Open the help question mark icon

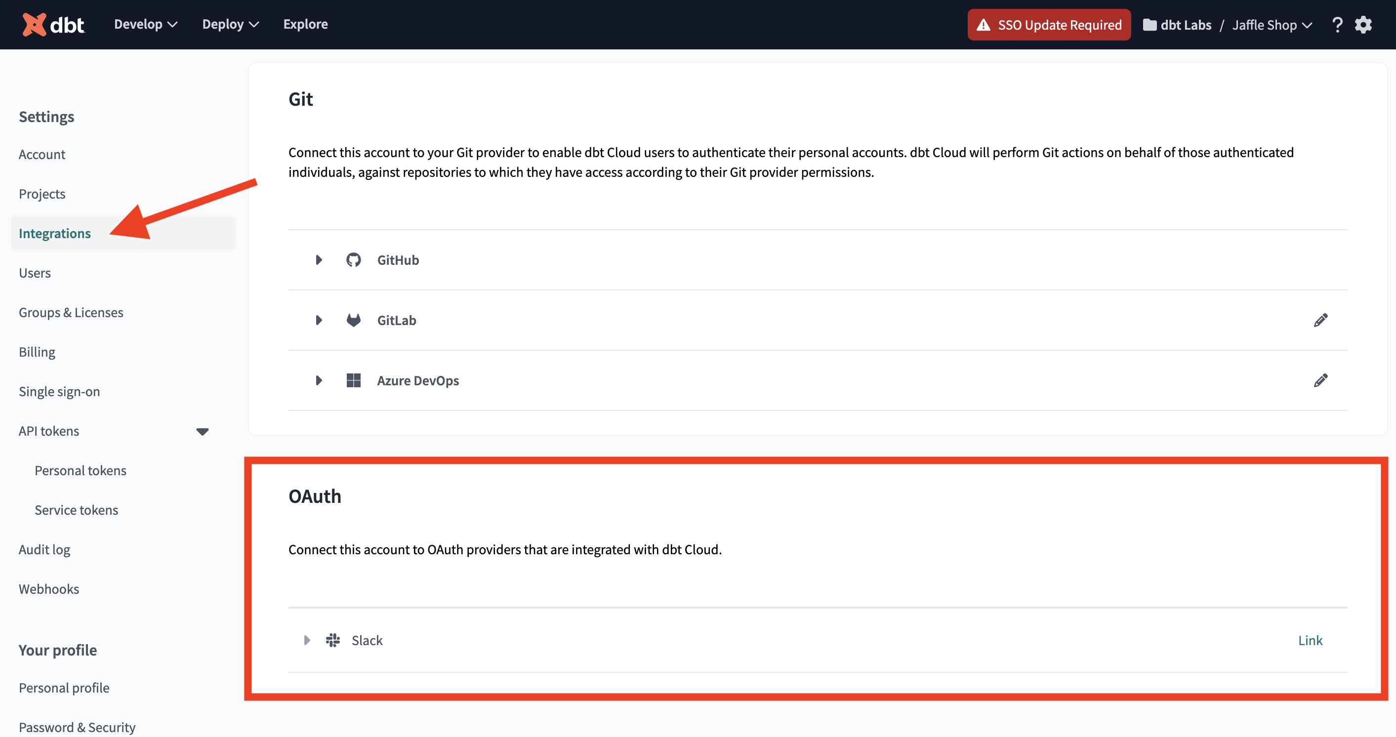1337,25
